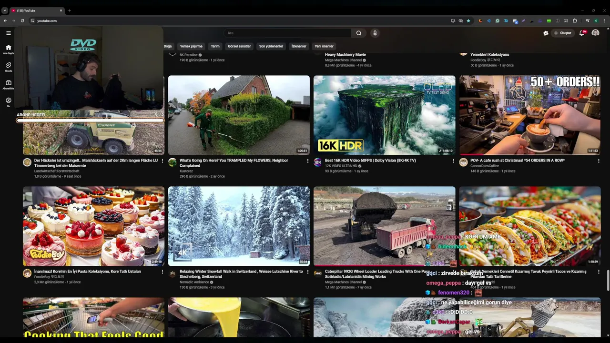Open the notifications bell
Screen dimensions: 610x343
[582, 33]
